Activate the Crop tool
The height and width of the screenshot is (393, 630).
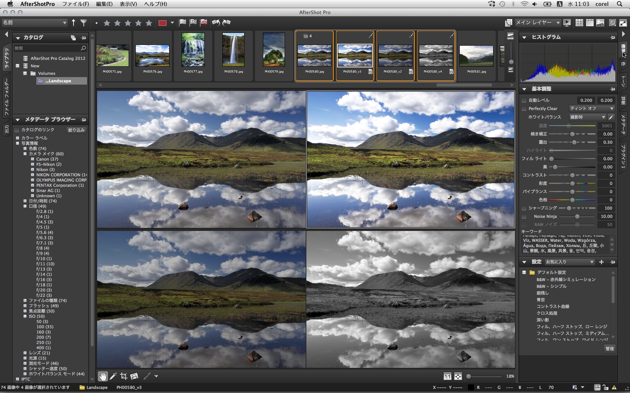click(124, 376)
